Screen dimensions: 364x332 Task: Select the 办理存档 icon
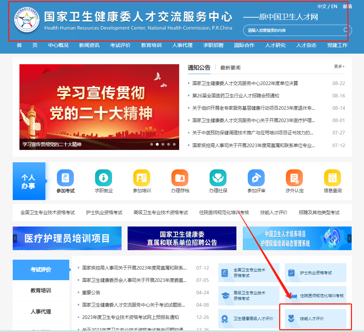(x=180, y=179)
